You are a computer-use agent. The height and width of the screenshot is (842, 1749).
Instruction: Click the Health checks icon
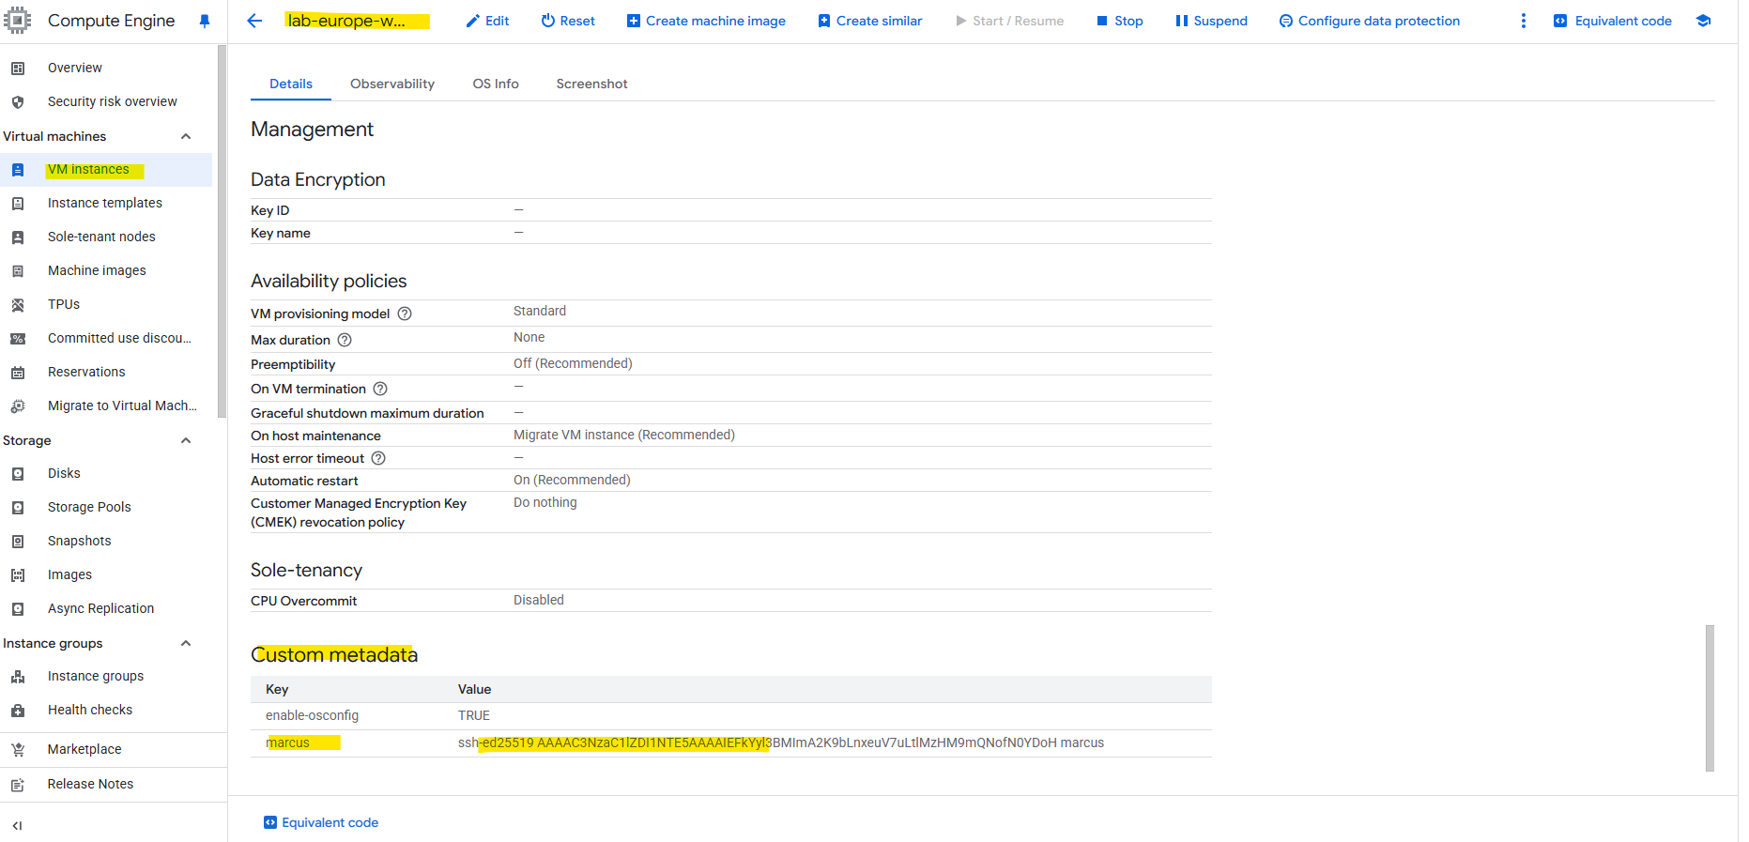pos(18,711)
